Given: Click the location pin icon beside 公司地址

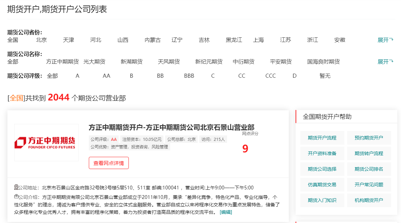Looking at the screenshot, I should [x=16, y=187].
